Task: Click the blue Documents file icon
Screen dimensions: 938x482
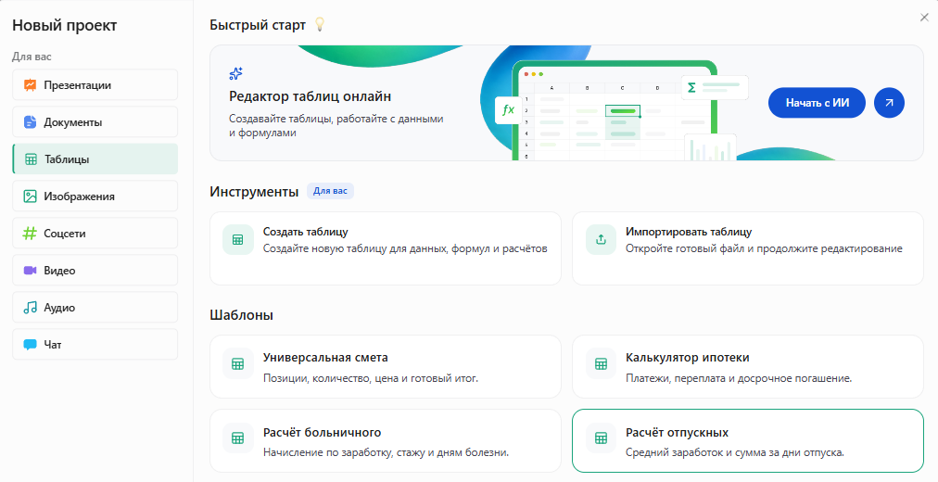Action: pyautogui.click(x=30, y=122)
